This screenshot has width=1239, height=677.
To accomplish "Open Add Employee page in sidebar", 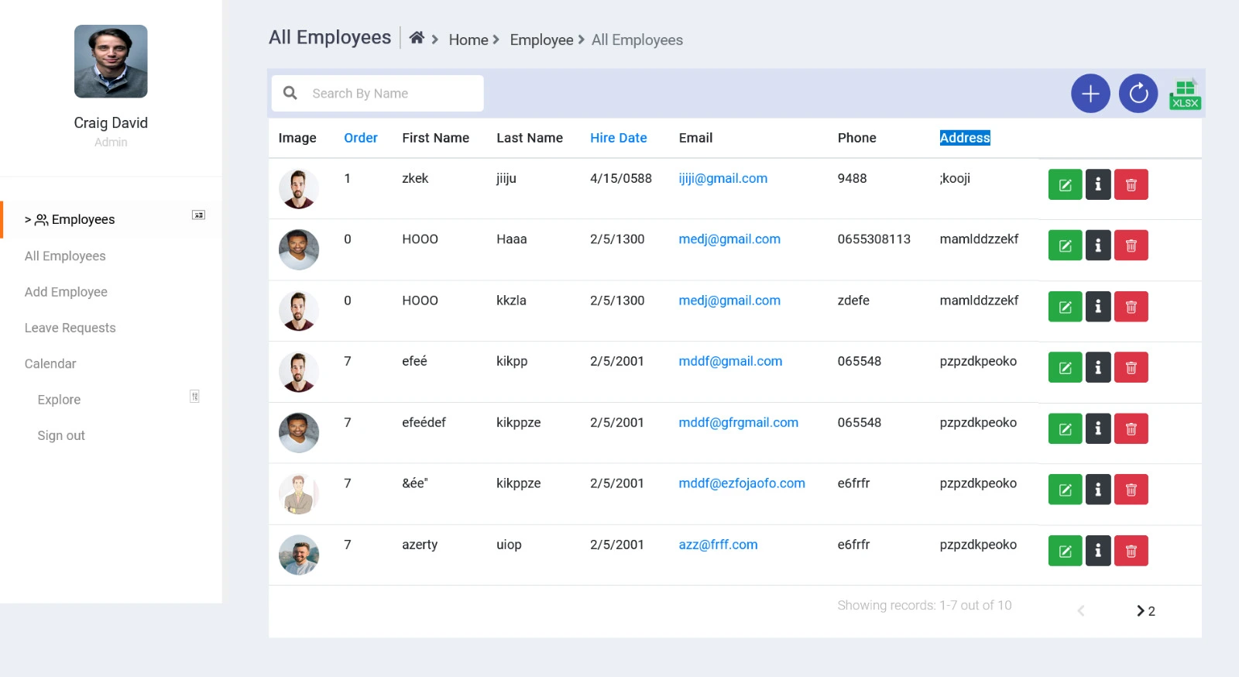I will [66, 292].
